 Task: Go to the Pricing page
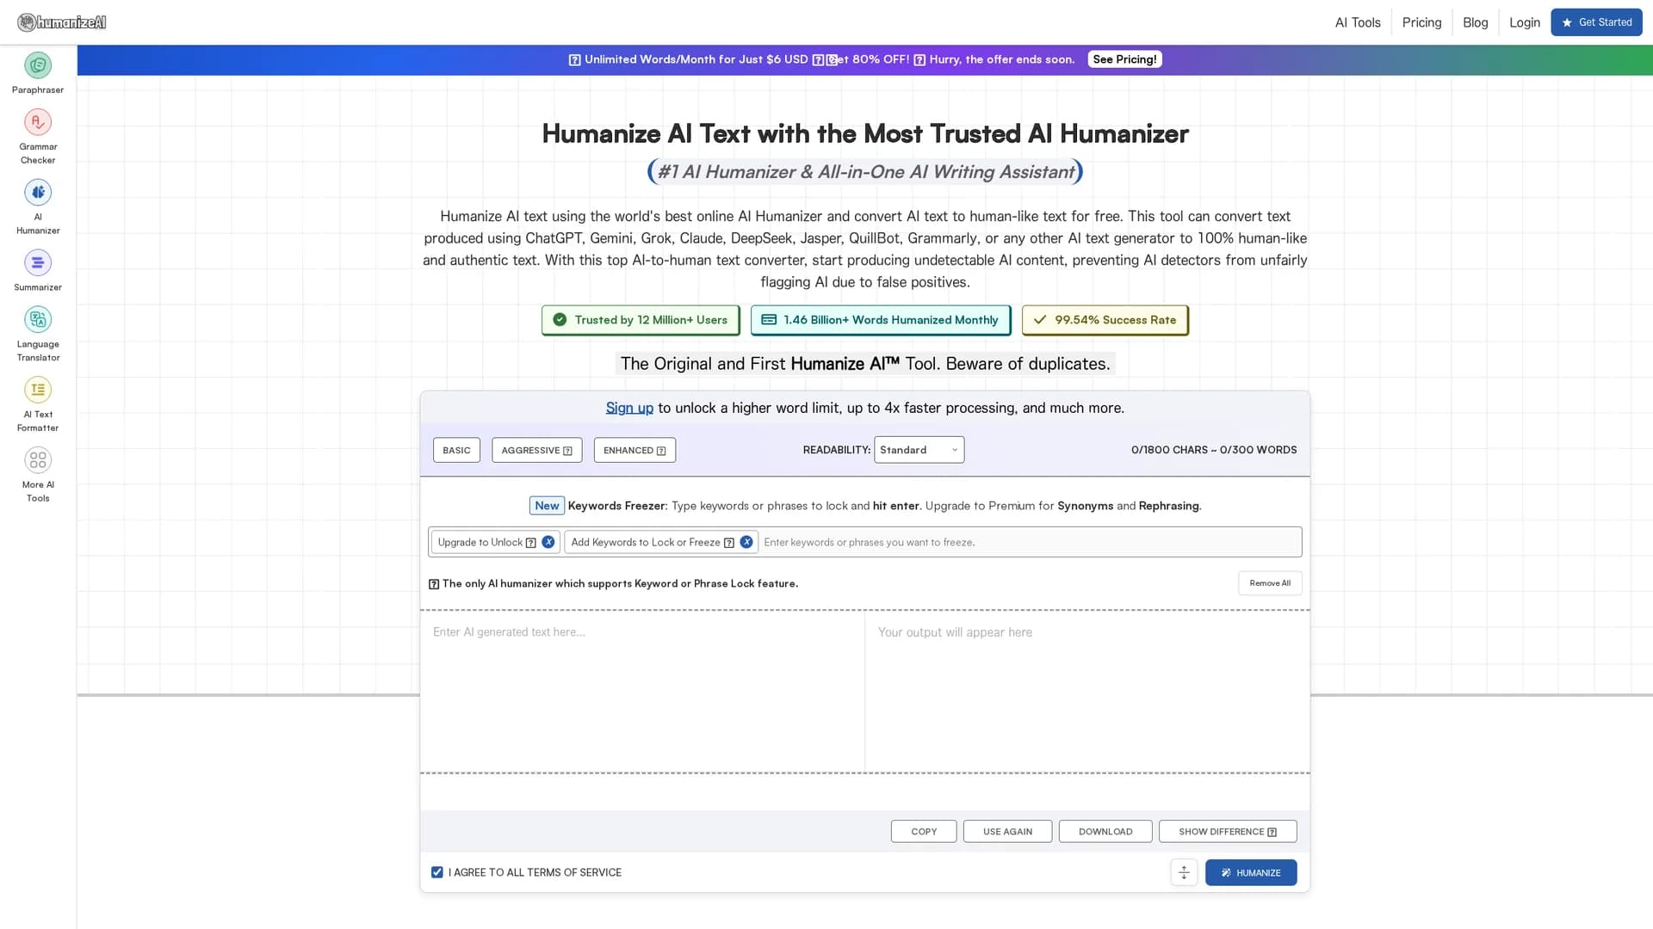tap(1421, 22)
